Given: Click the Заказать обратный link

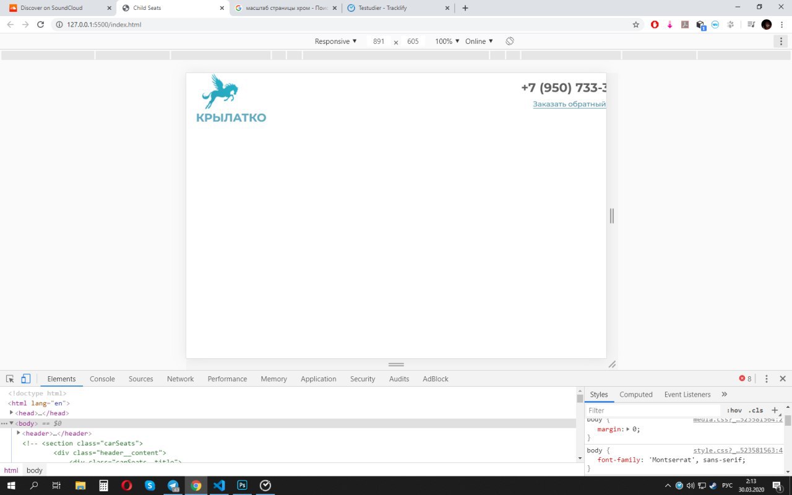Looking at the screenshot, I should (x=569, y=104).
